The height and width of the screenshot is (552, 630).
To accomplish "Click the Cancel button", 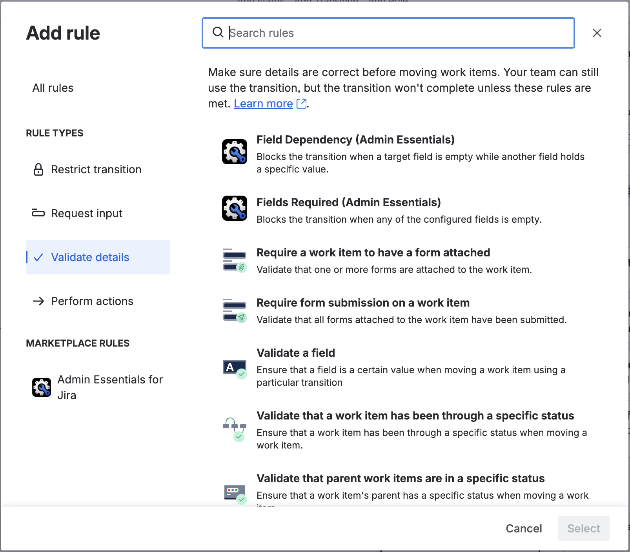I will [524, 528].
